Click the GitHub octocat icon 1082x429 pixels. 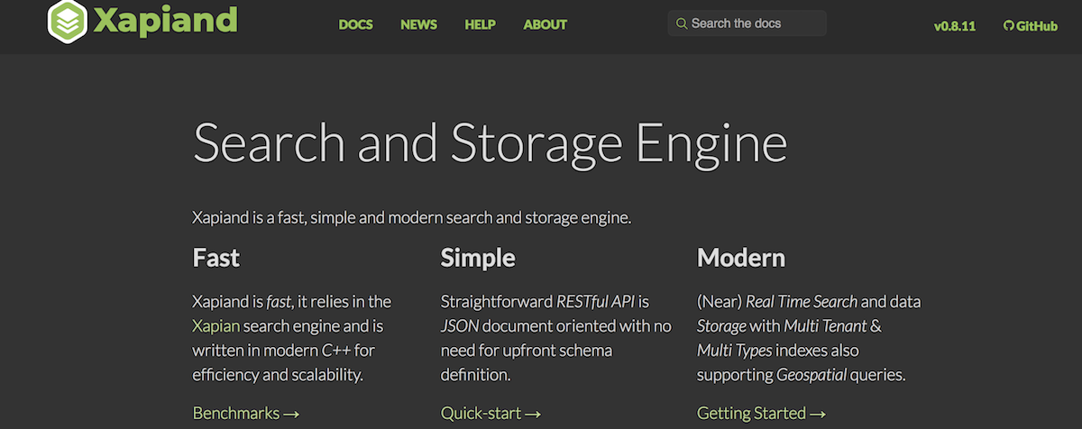[1008, 26]
